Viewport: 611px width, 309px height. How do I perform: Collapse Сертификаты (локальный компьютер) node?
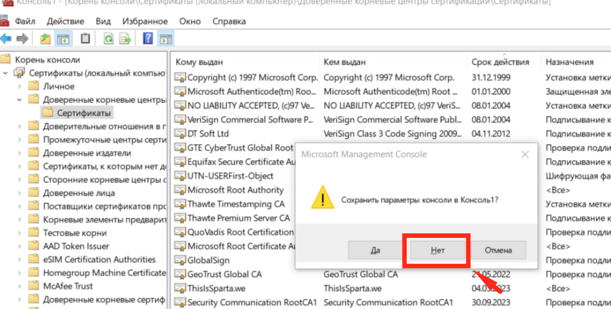5,73
